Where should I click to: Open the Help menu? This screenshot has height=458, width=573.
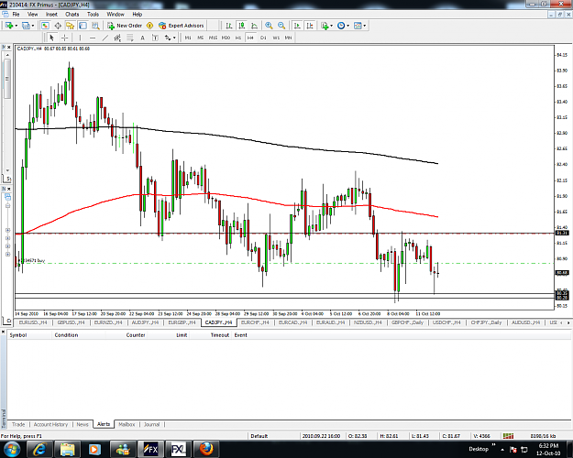(137, 15)
